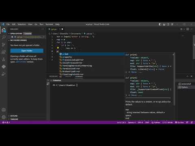Select the print autocomplete suggestion
Screen dimensions: 195x146
(91, 54)
